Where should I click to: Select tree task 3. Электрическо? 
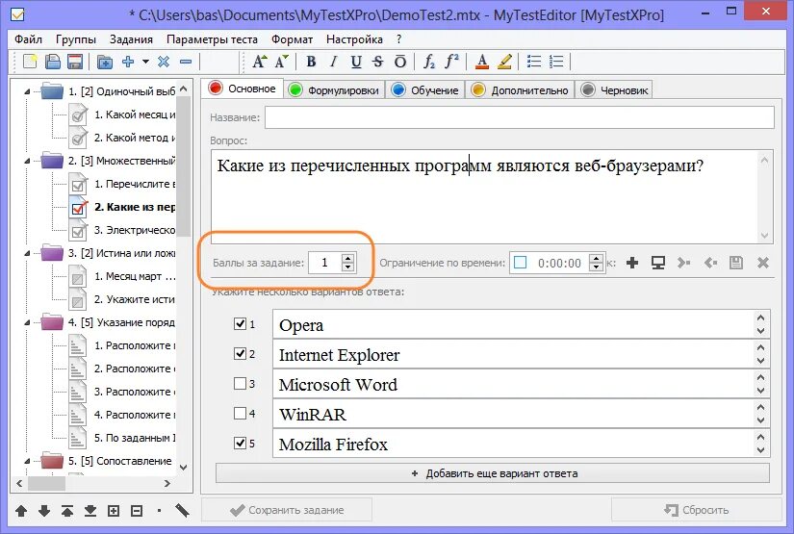pos(134,230)
